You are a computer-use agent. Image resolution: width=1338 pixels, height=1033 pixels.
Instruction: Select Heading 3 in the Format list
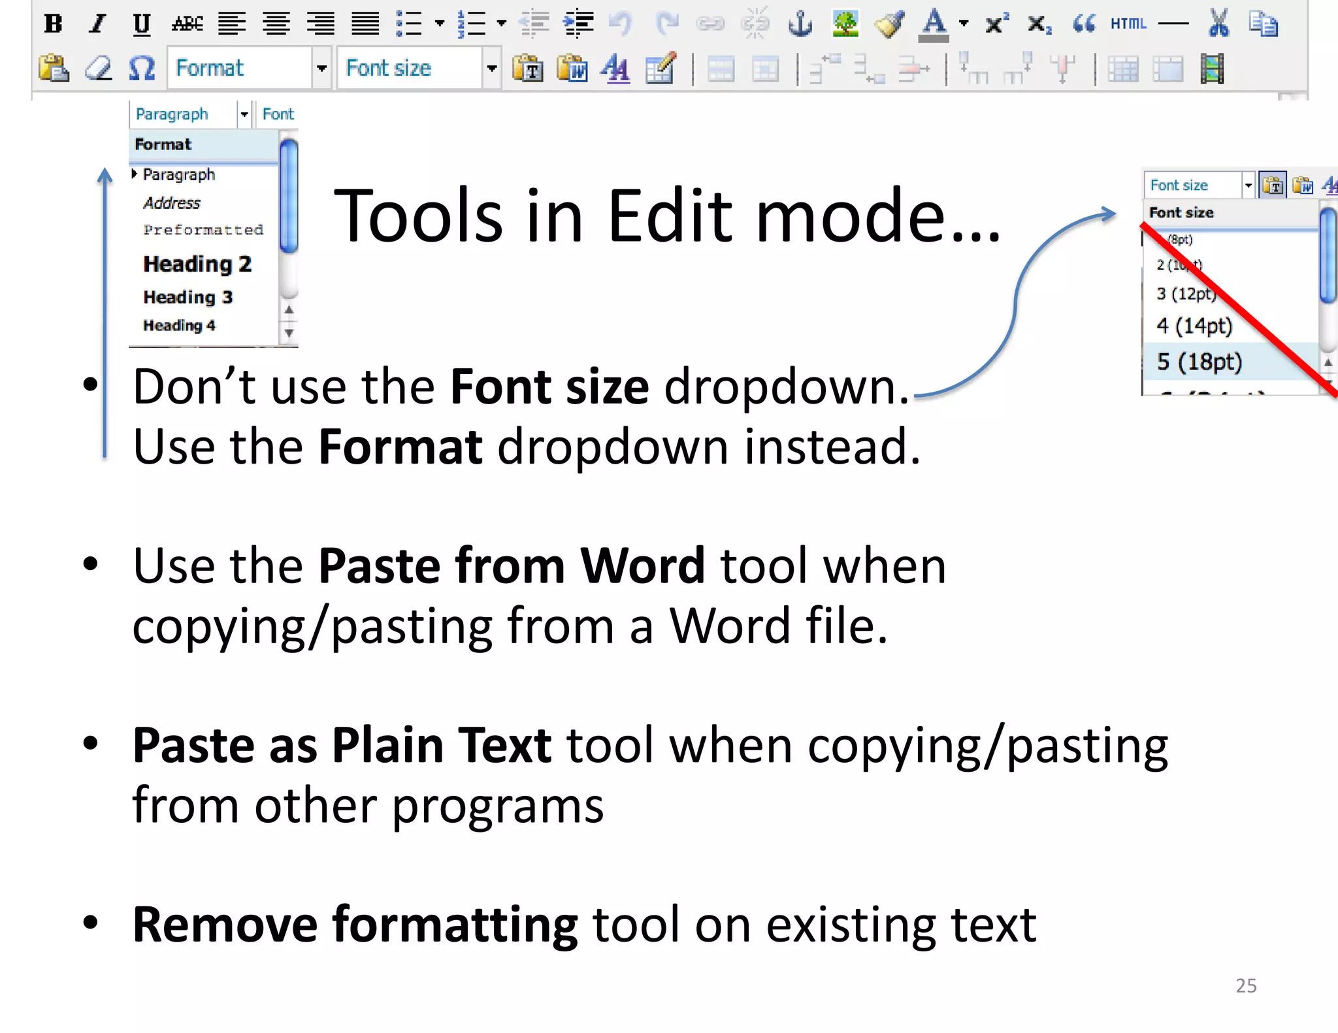[188, 297]
